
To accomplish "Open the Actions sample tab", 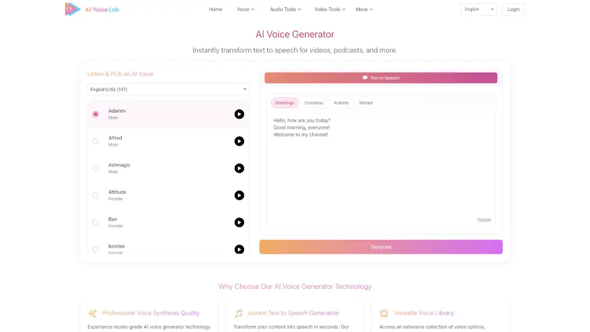I will (341, 103).
